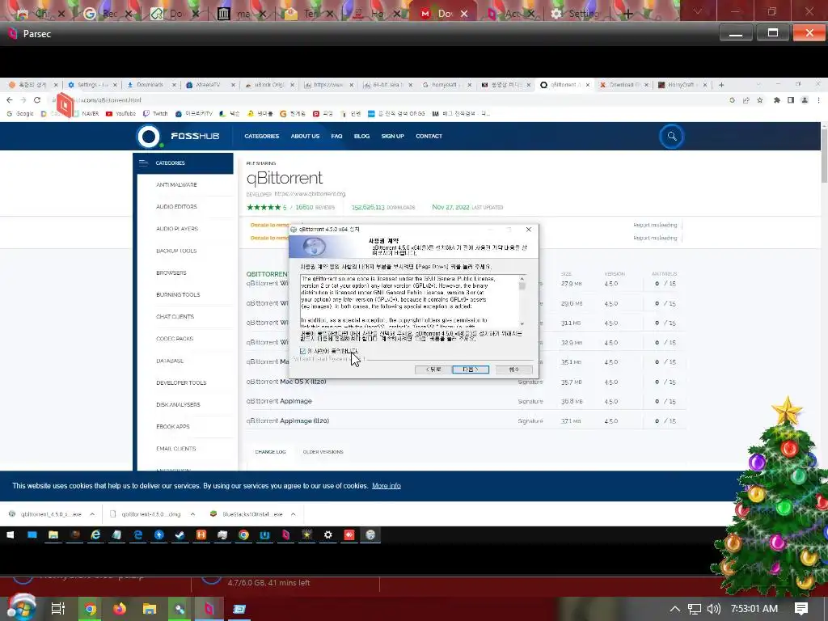The height and width of the screenshot is (621, 828).
Task: Open the inner Chrome three-dot menu
Action: [819, 99]
